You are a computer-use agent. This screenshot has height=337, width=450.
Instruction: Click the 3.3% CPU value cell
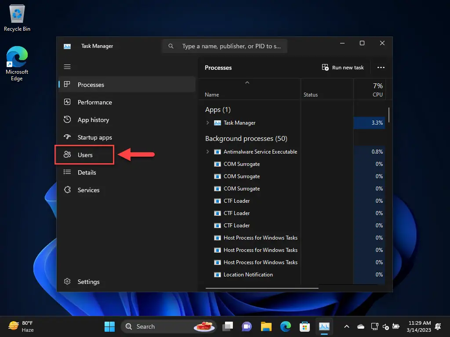coord(369,123)
